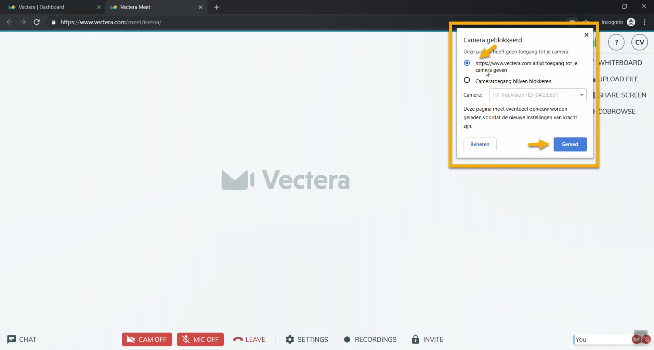Select always allow vectera.com camera access
The width and height of the screenshot is (654, 350).
(x=467, y=63)
